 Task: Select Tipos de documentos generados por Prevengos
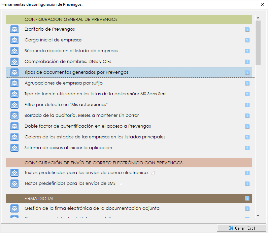(x=76, y=72)
